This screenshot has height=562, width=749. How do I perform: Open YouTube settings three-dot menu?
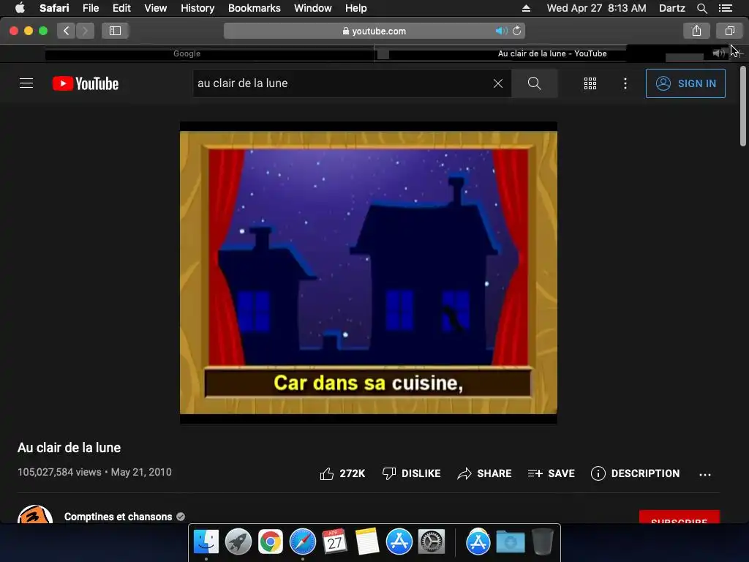coord(625,83)
